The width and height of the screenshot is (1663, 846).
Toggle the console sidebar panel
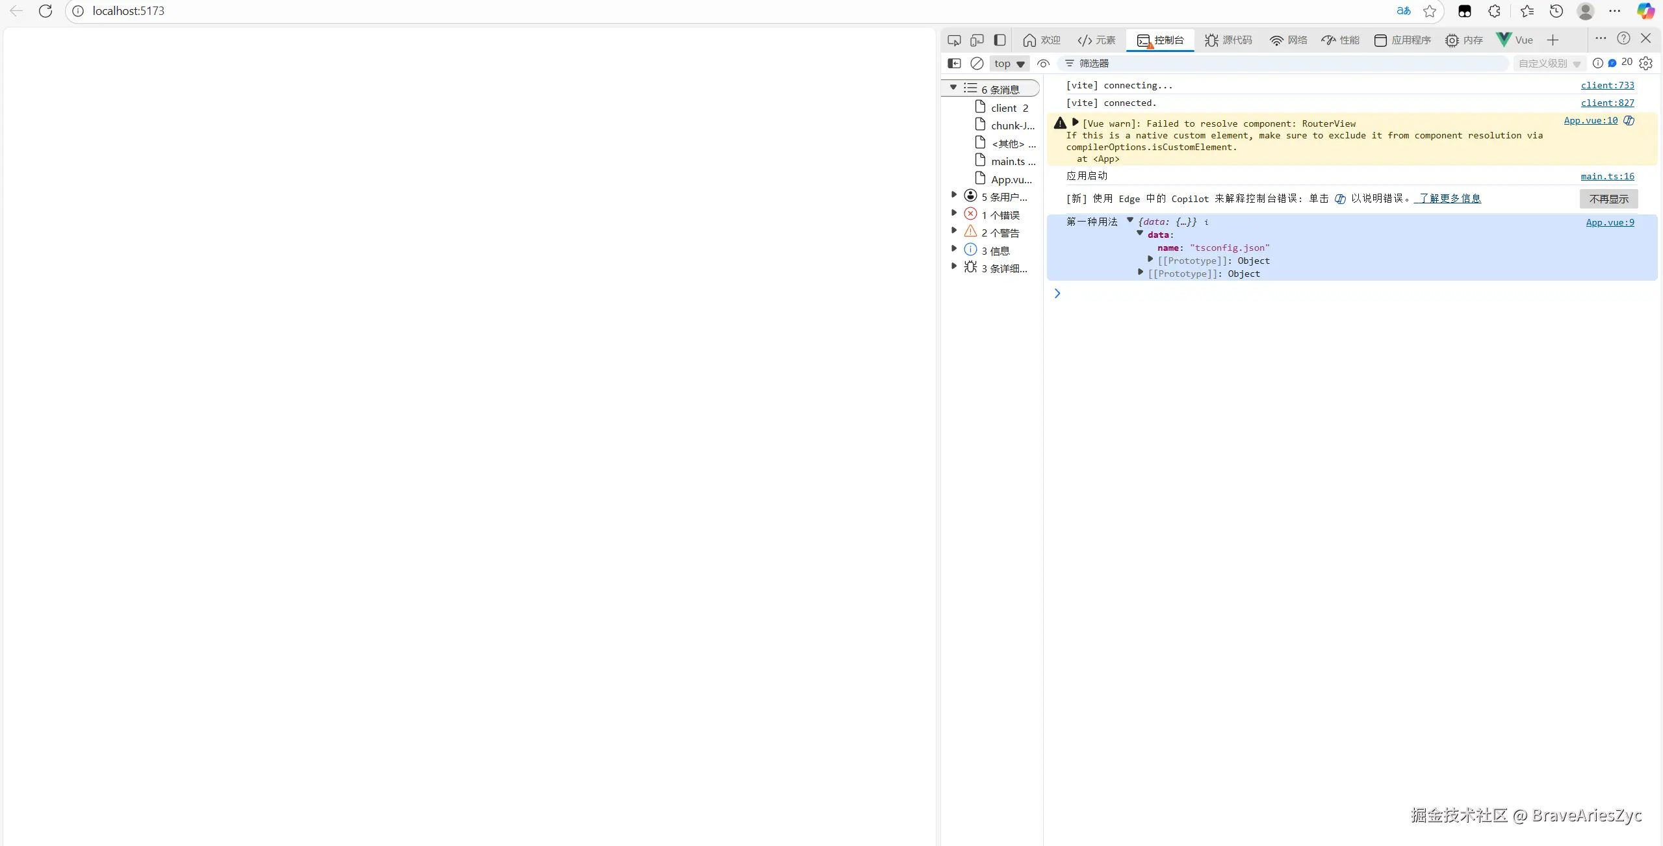[954, 63]
